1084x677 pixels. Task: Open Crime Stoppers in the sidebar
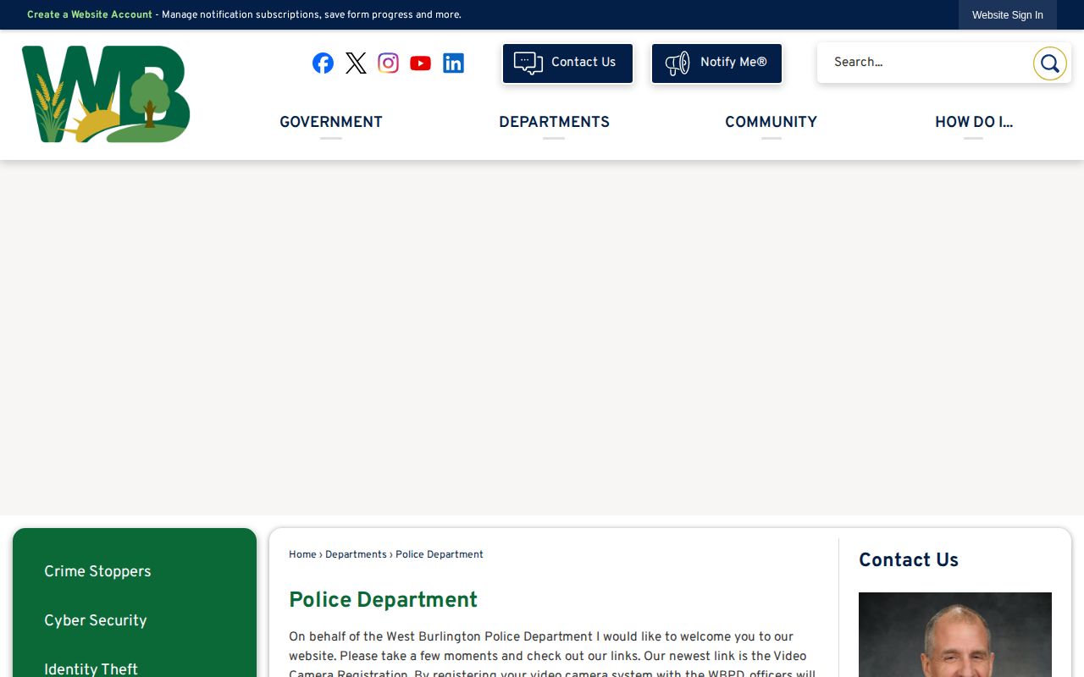97,572
